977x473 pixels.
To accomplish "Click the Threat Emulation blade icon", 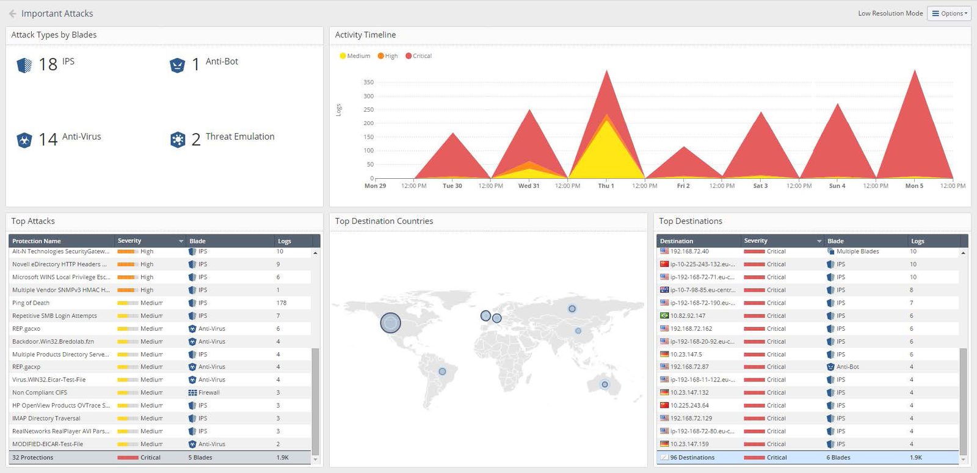I will coord(178,140).
